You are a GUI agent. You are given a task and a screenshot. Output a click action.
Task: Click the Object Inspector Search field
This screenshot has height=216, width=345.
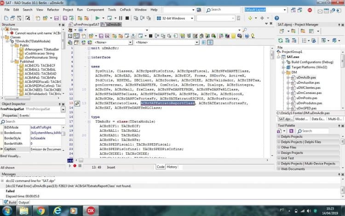click(33, 122)
